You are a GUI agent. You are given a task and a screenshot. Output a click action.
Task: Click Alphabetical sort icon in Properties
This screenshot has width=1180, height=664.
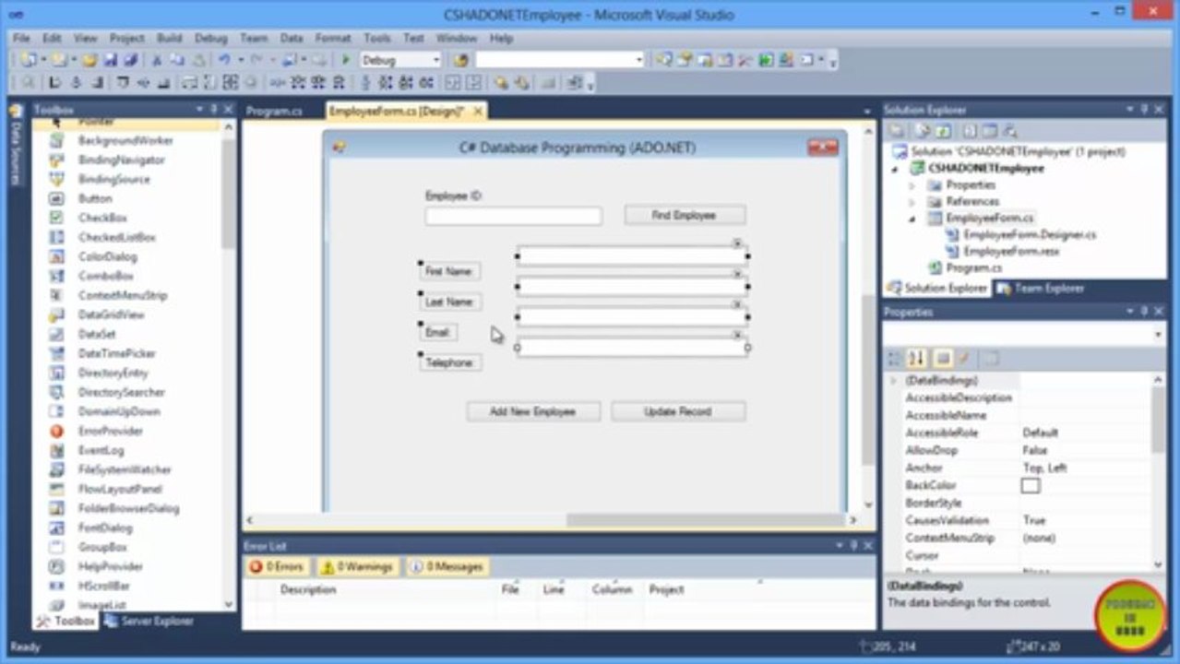(917, 358)
